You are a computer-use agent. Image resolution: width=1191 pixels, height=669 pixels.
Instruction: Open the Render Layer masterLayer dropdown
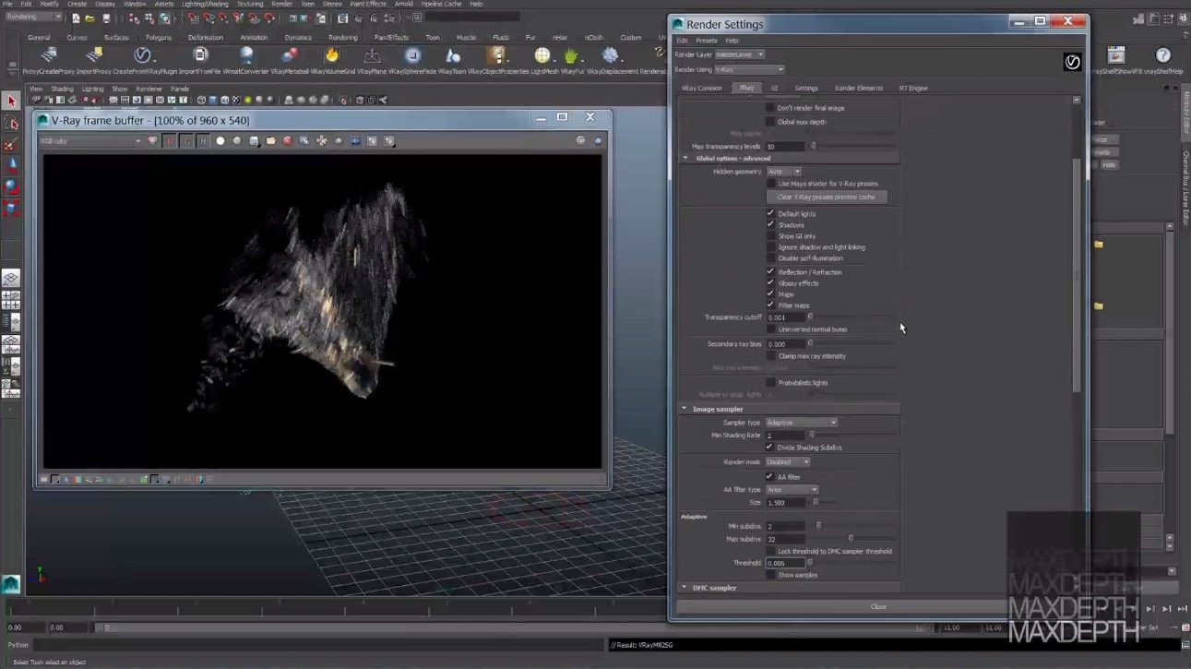(740, 54)
